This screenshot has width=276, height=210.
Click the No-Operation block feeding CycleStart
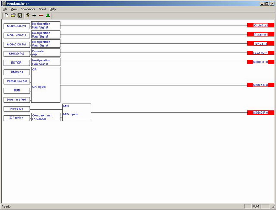point(46,25)
